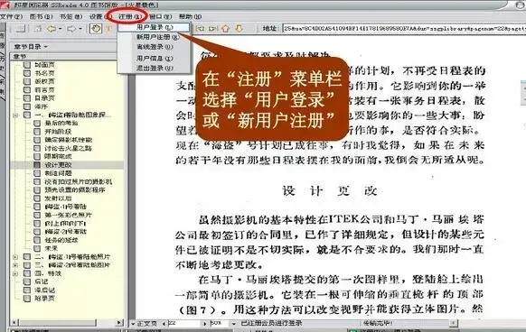Click the forward arrow toolbar icon

click(71, 29)
